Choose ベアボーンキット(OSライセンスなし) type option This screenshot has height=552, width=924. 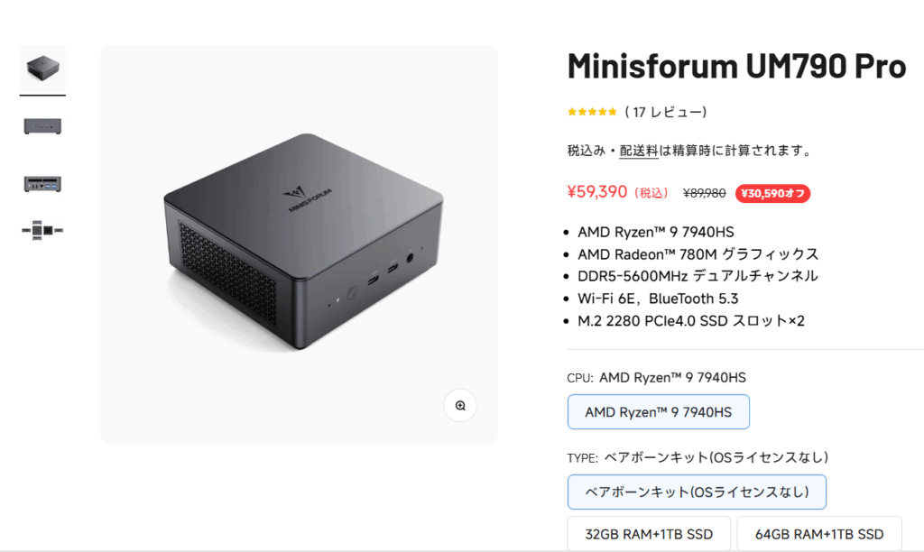click(697, 492)
